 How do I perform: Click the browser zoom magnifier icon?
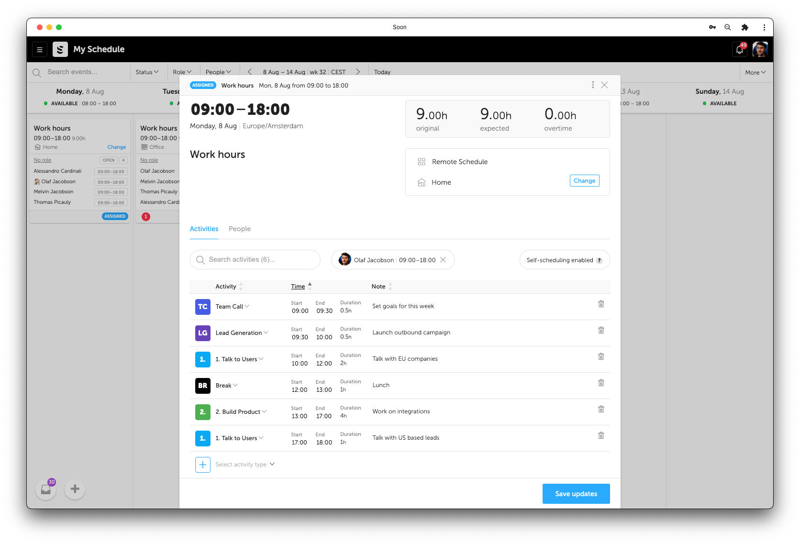pyautogui.click(x=728, y=27)
